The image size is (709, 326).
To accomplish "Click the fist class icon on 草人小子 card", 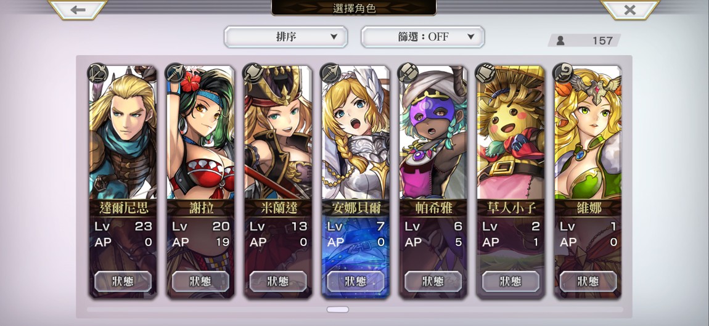I will click(x=485, y=73).
